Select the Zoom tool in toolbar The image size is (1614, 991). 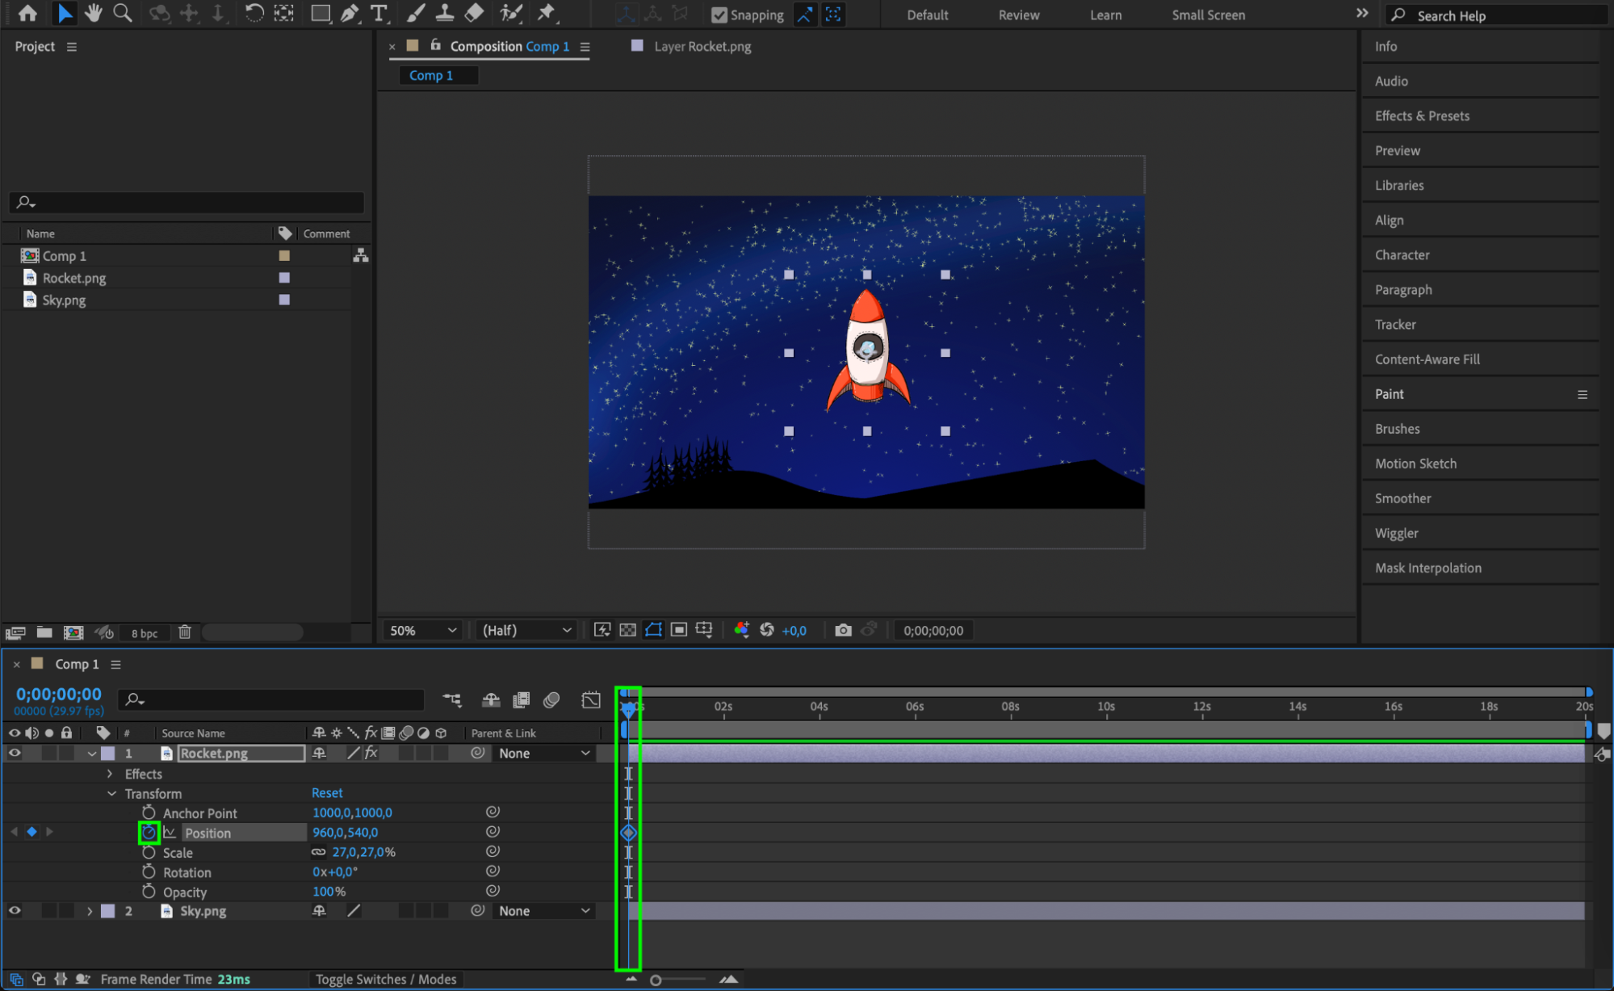[x=123, y=13]
